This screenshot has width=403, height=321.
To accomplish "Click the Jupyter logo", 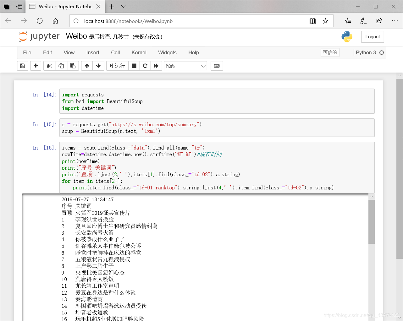I will point(39,36).
